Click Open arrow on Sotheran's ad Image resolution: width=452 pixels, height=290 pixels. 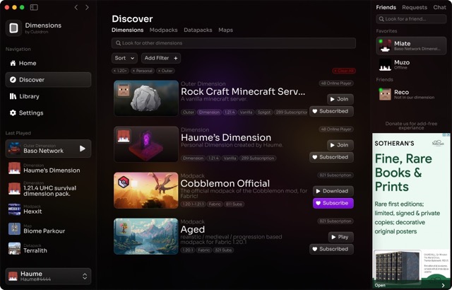coord(443,285)
